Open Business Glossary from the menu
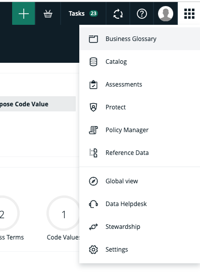This screenshot has width=200, height=280. coord(139,39)
